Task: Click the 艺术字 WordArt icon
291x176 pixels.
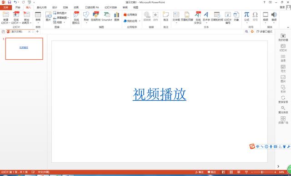Action: (x=206, y=16)
